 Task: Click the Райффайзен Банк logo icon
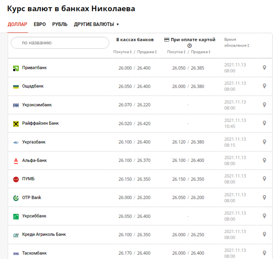(x=16, y=124)
